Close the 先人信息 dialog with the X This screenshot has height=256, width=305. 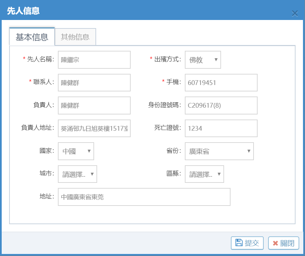(295, 13)
